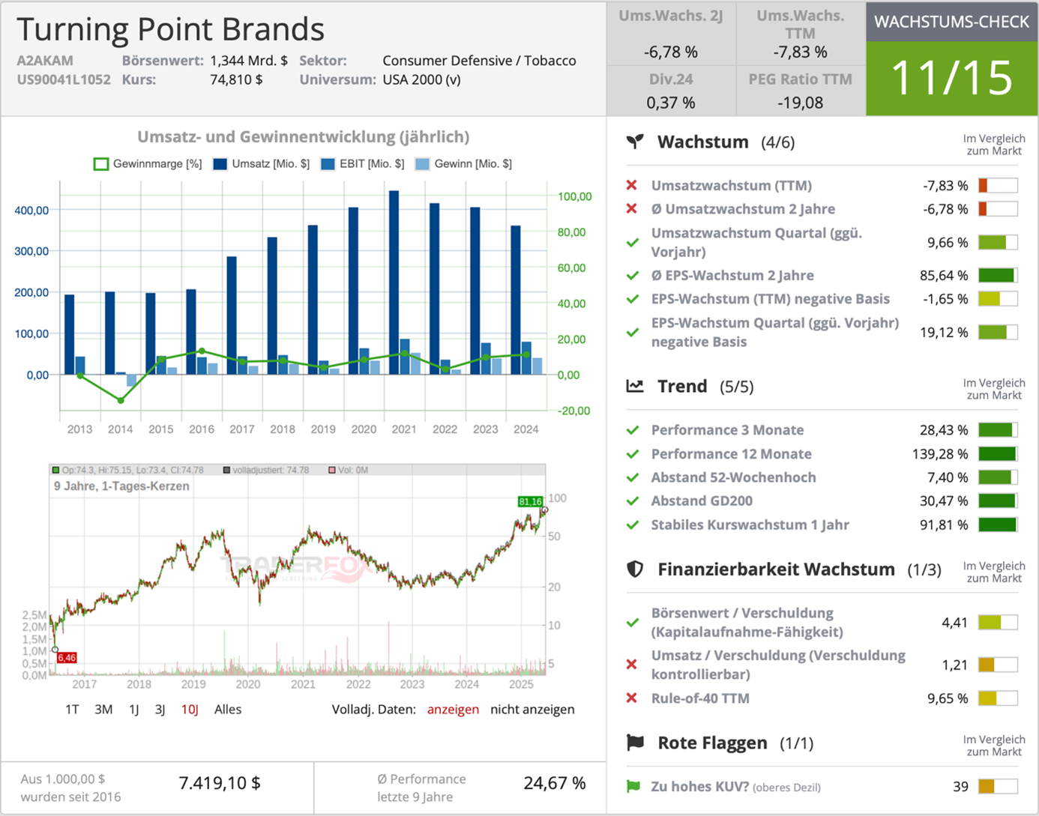Click the red X beside Umsatz / Verschuldung
The height and width of the screenshot is (816, 1039).
point(632,665)
